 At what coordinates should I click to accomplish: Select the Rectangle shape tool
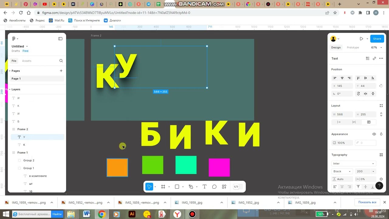177,187
